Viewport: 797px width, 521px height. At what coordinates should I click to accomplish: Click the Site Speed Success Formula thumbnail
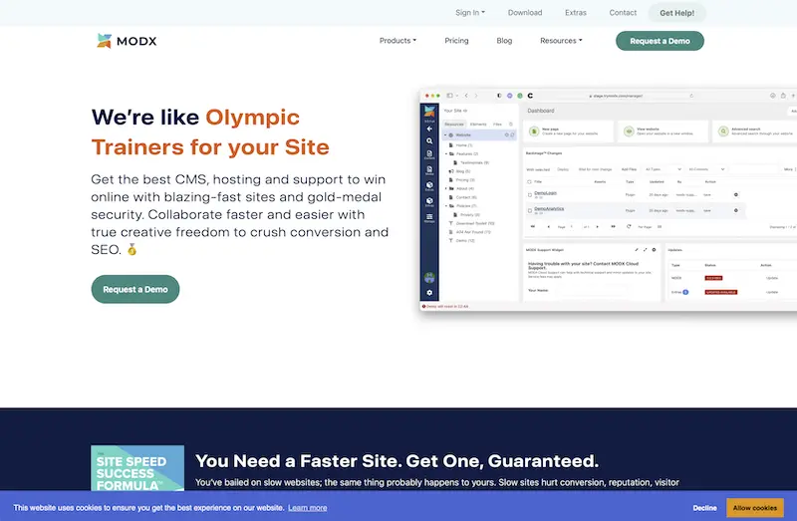click(137, 468)
